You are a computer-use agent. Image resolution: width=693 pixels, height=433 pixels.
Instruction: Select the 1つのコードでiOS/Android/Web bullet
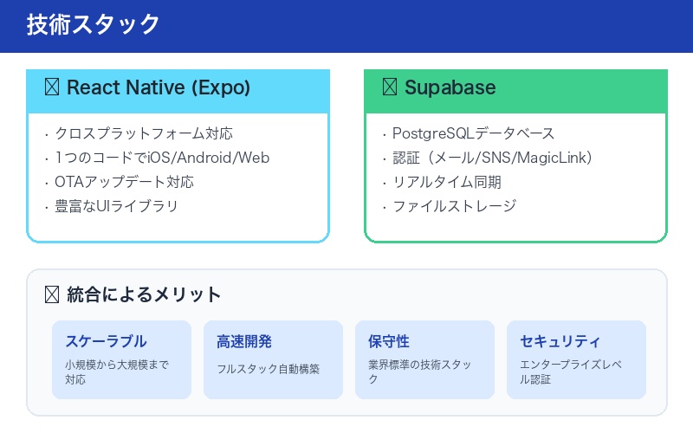162,158
